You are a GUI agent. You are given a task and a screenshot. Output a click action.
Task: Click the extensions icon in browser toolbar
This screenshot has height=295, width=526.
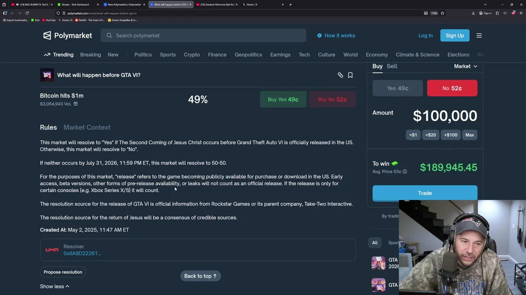[x=497, y=13]
